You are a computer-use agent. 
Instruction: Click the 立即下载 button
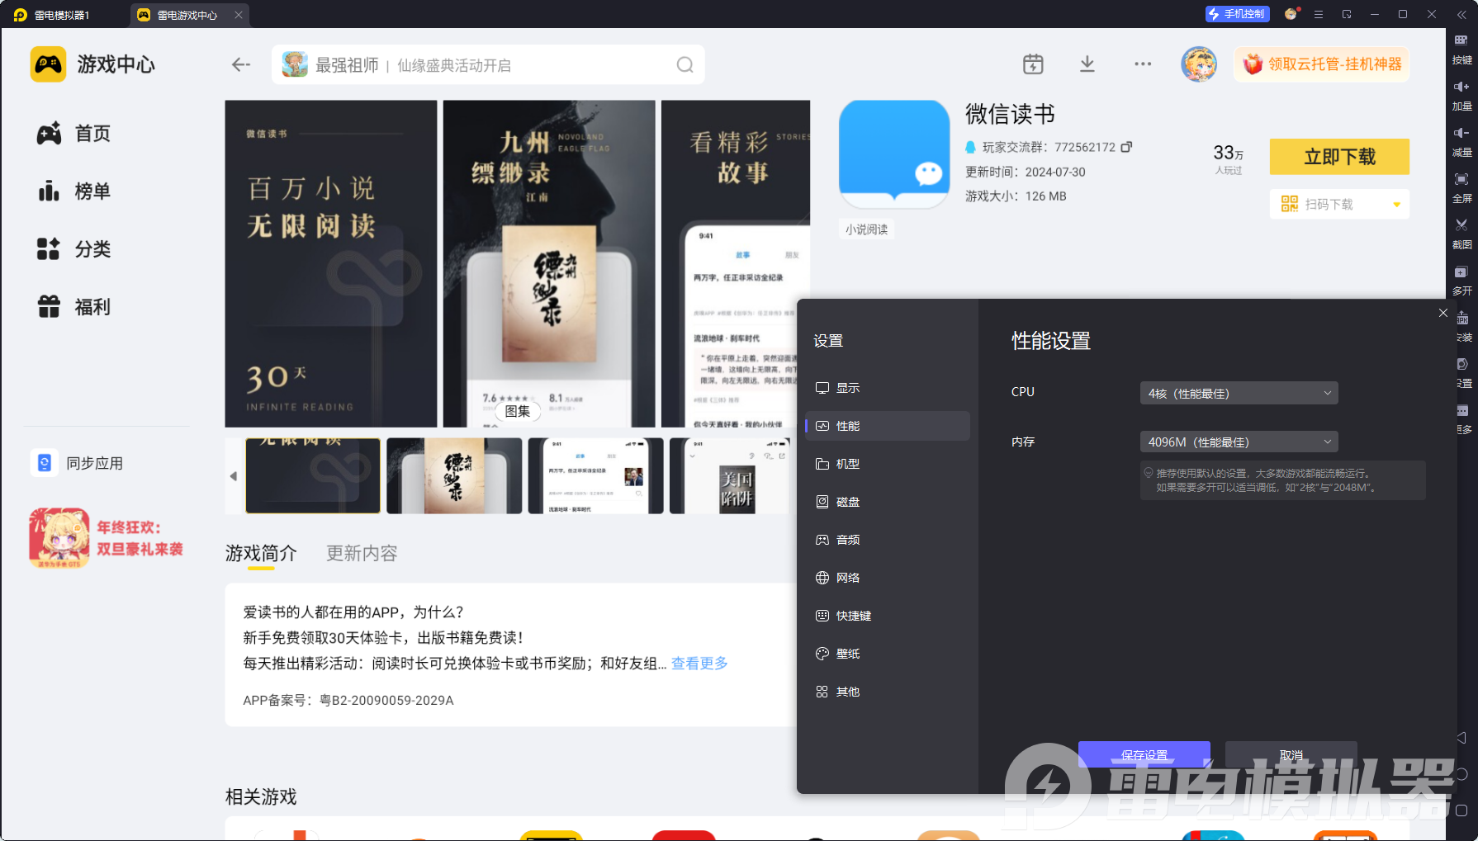click(x=1339, y=157)
